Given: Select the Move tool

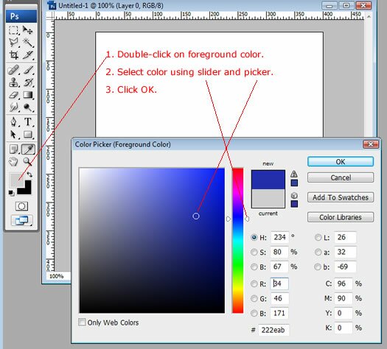Looking at the screenshot, I should pos(28,30).
